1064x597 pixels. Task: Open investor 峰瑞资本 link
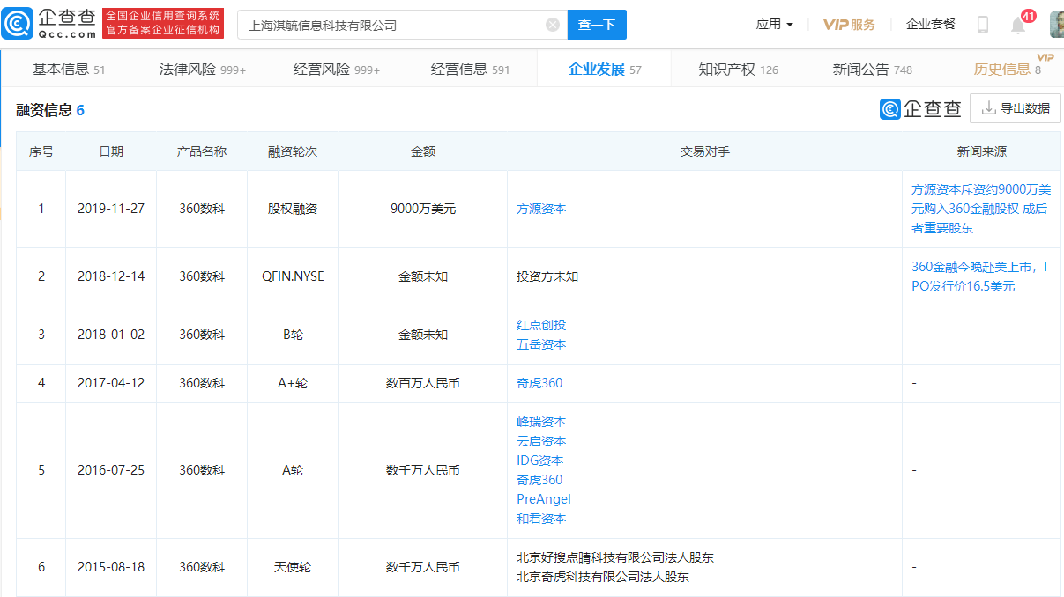point(541,422)
